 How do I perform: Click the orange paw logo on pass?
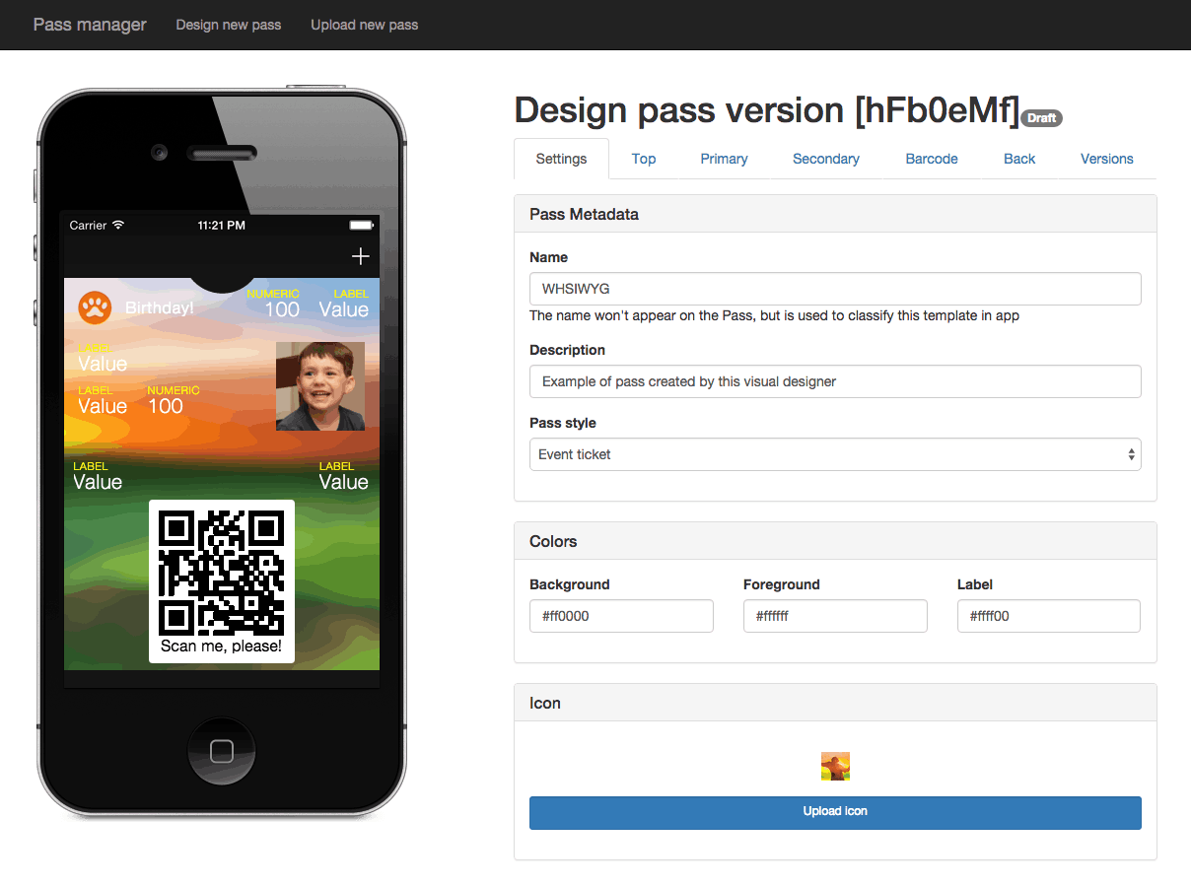pyautogui.click(x=95, y=307)
